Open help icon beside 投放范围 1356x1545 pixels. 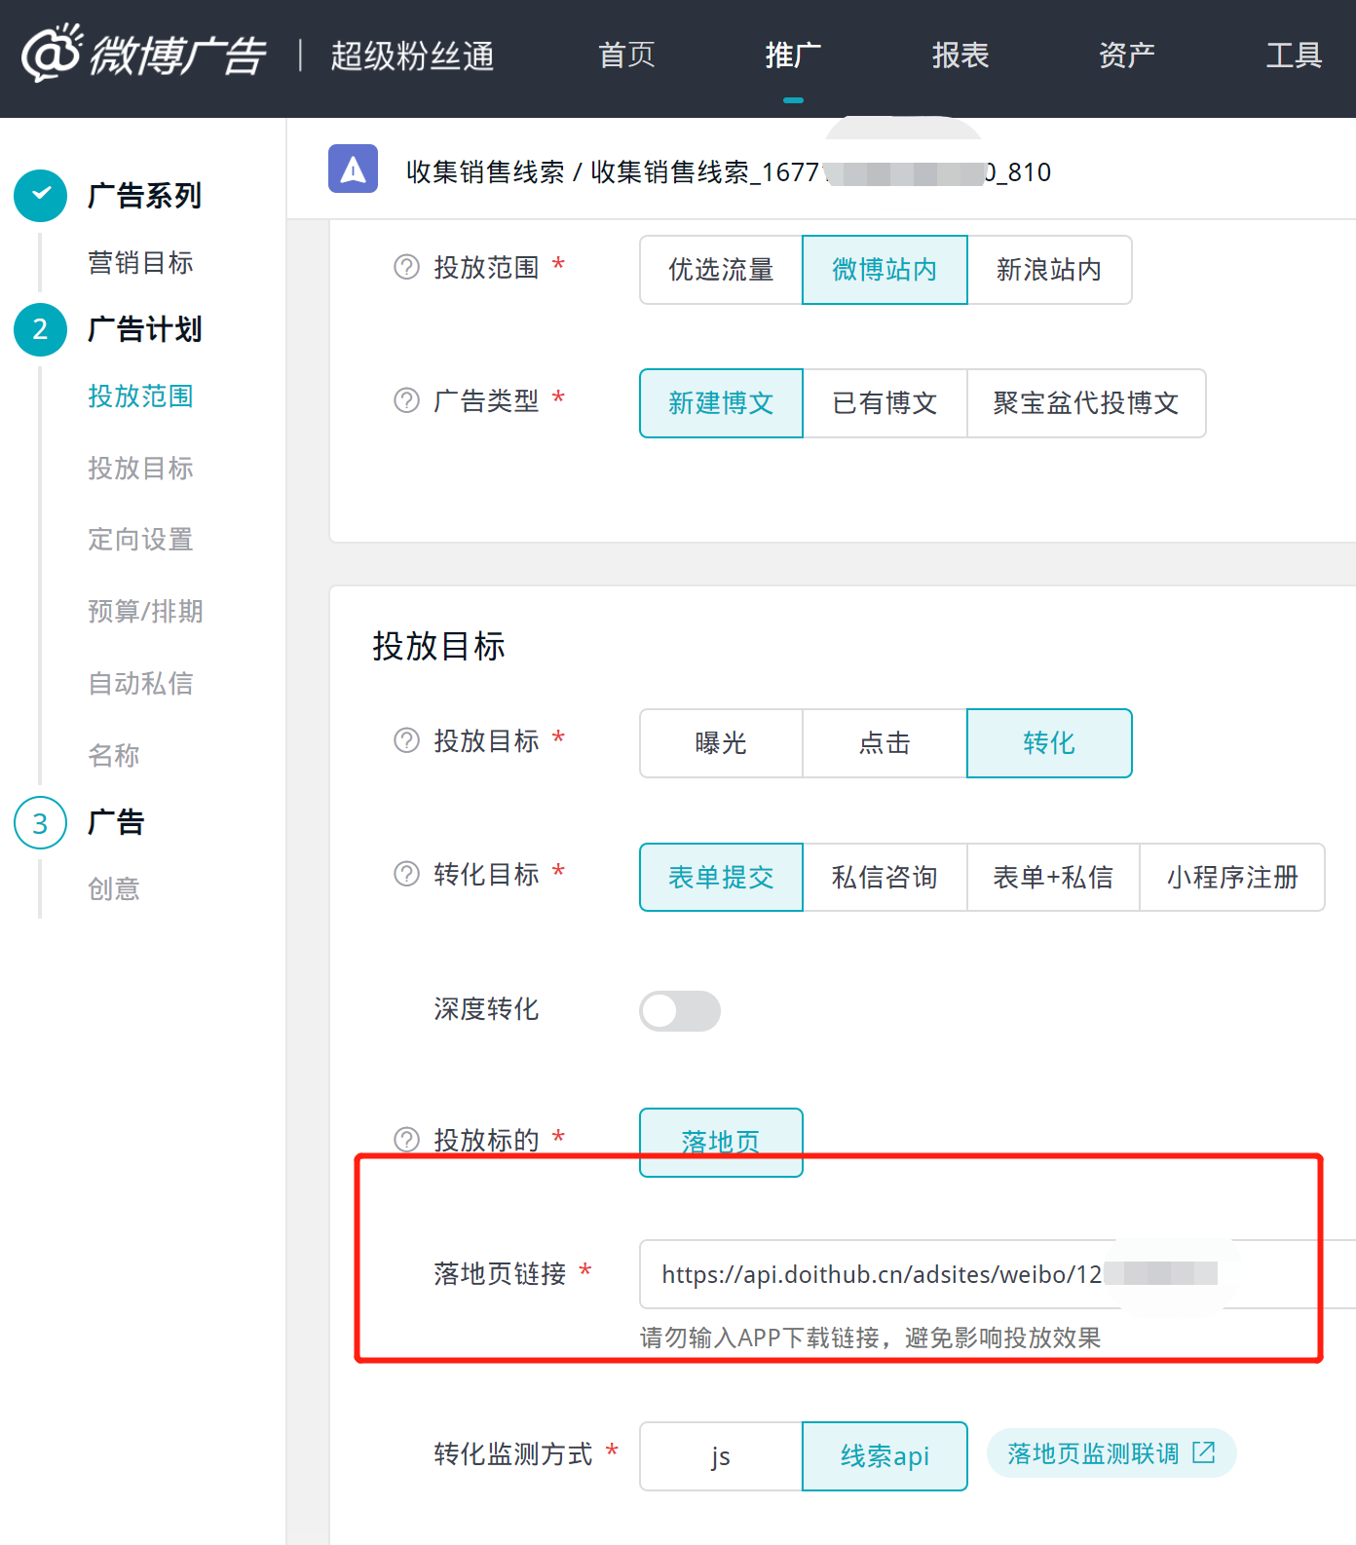(x=406, y=267)
